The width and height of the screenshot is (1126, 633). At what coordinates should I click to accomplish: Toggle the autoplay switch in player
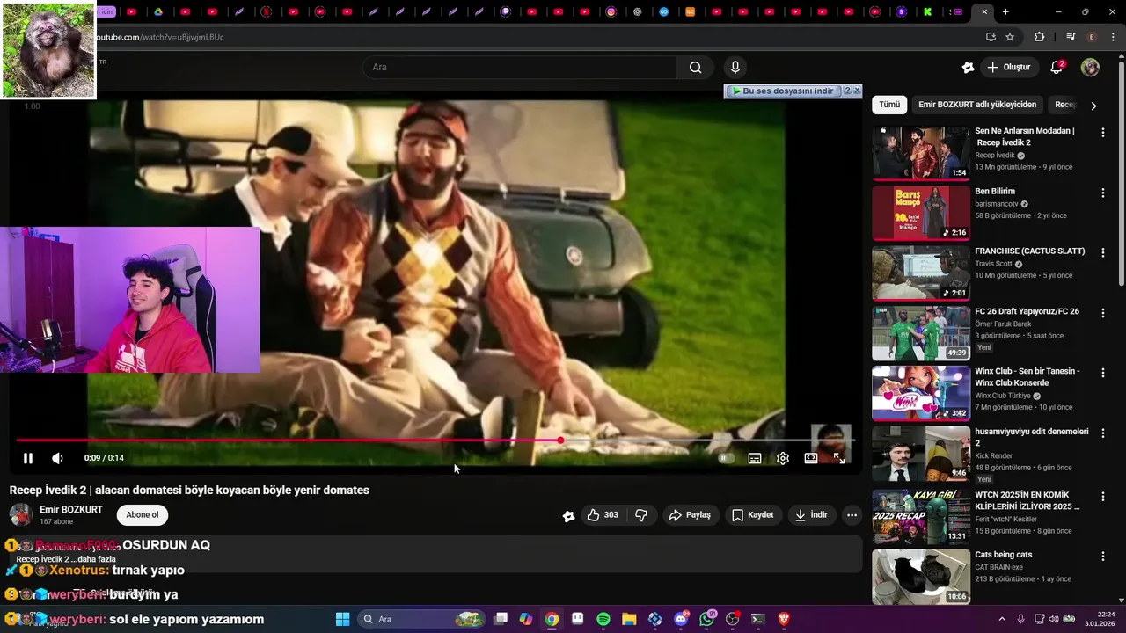pyautogui.click(x=726, y=458)
